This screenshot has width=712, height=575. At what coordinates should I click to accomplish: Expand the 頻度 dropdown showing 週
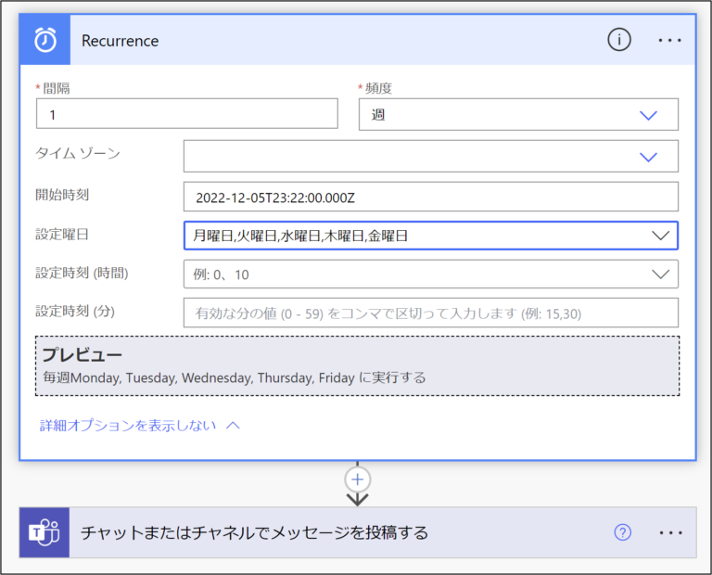(x=518, y=114)
